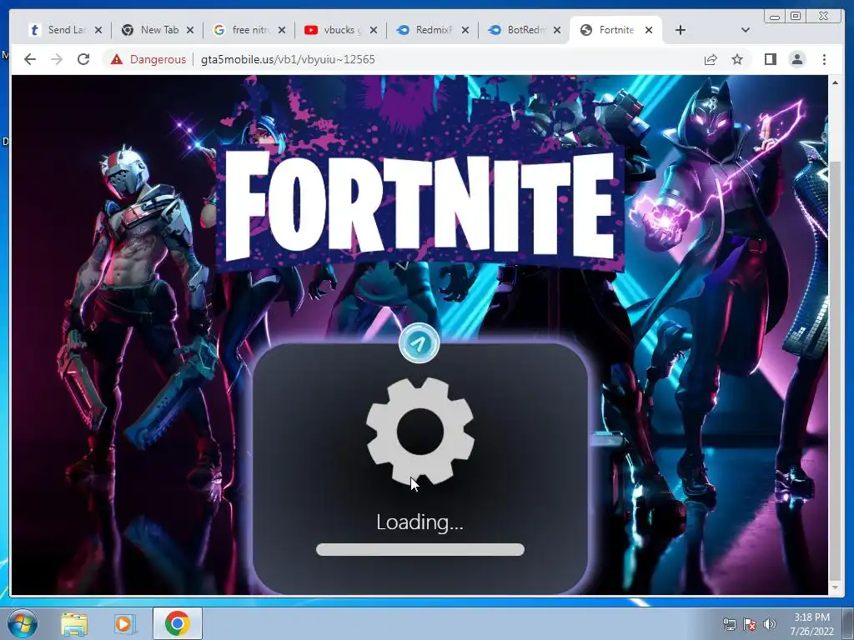This screenshot has height=640, width=854.
Task: Click the URL text in address bar
Action: point(288,59)
